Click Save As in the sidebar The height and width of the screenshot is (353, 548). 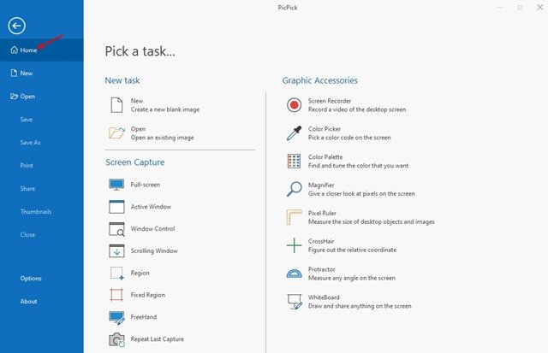31,143
